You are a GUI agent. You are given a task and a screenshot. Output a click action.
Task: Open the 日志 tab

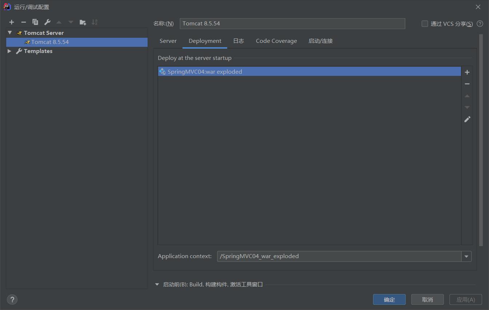239,41
